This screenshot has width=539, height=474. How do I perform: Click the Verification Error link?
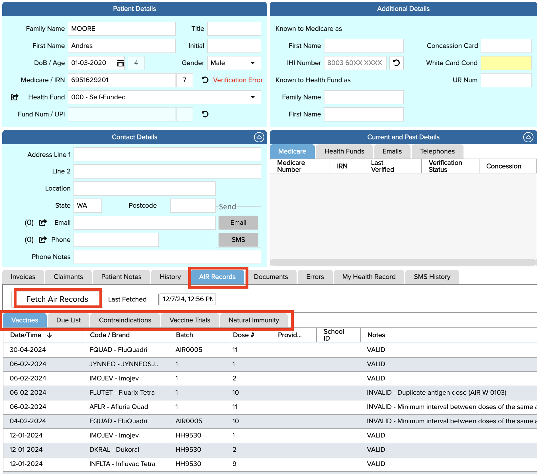[238, 80]
